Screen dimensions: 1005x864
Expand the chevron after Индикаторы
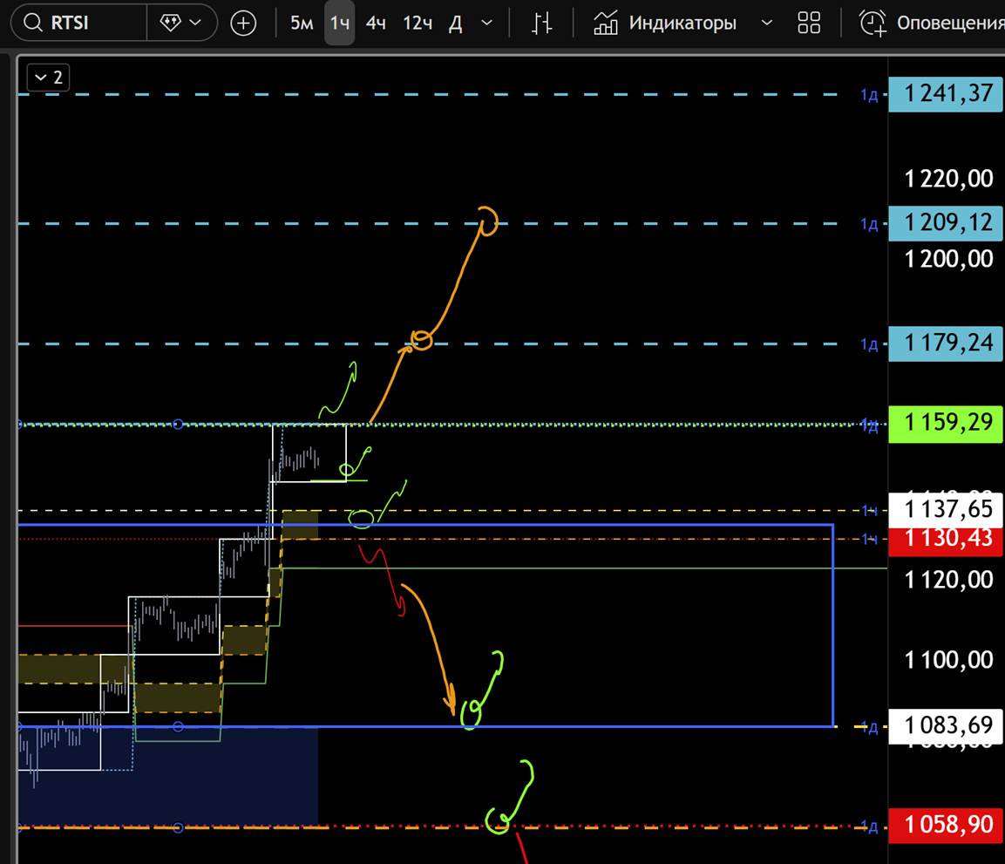coord(767,24)
